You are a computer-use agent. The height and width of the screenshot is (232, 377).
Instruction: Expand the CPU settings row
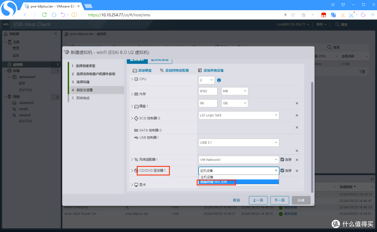(132, 79)
